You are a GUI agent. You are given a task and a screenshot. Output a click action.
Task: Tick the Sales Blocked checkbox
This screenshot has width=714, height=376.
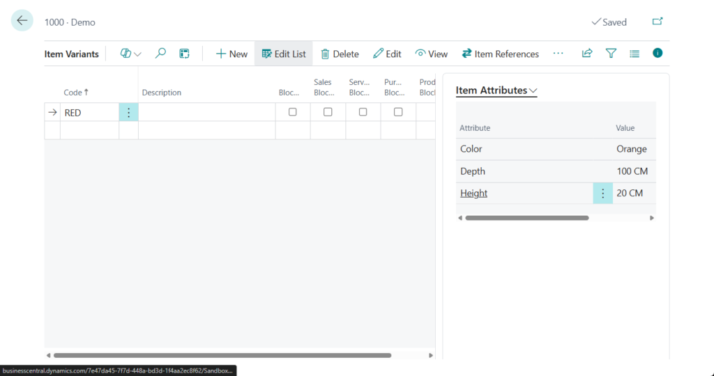point(328,112)
